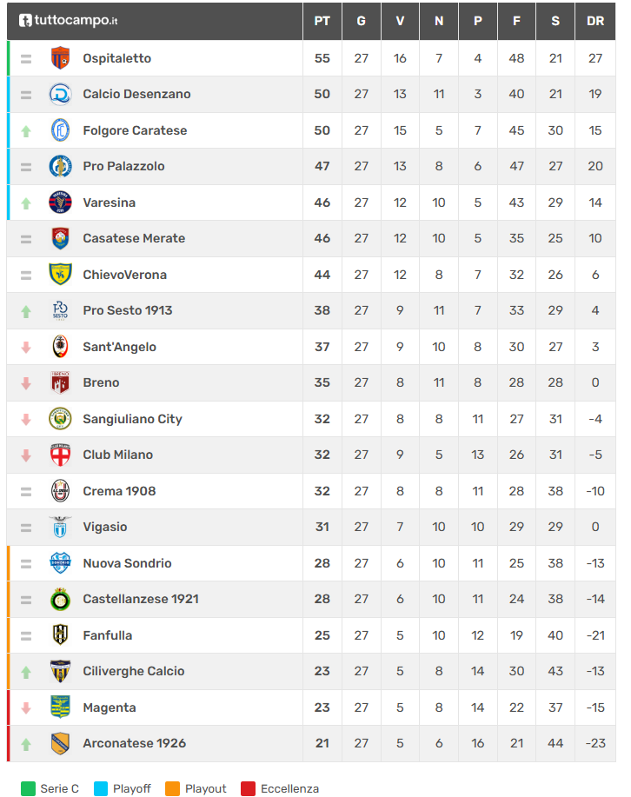Image resolution: width=631 pixels, height=797 pixels.
Task: Click the Ospitaletto team crest
Action: (60, 58)
